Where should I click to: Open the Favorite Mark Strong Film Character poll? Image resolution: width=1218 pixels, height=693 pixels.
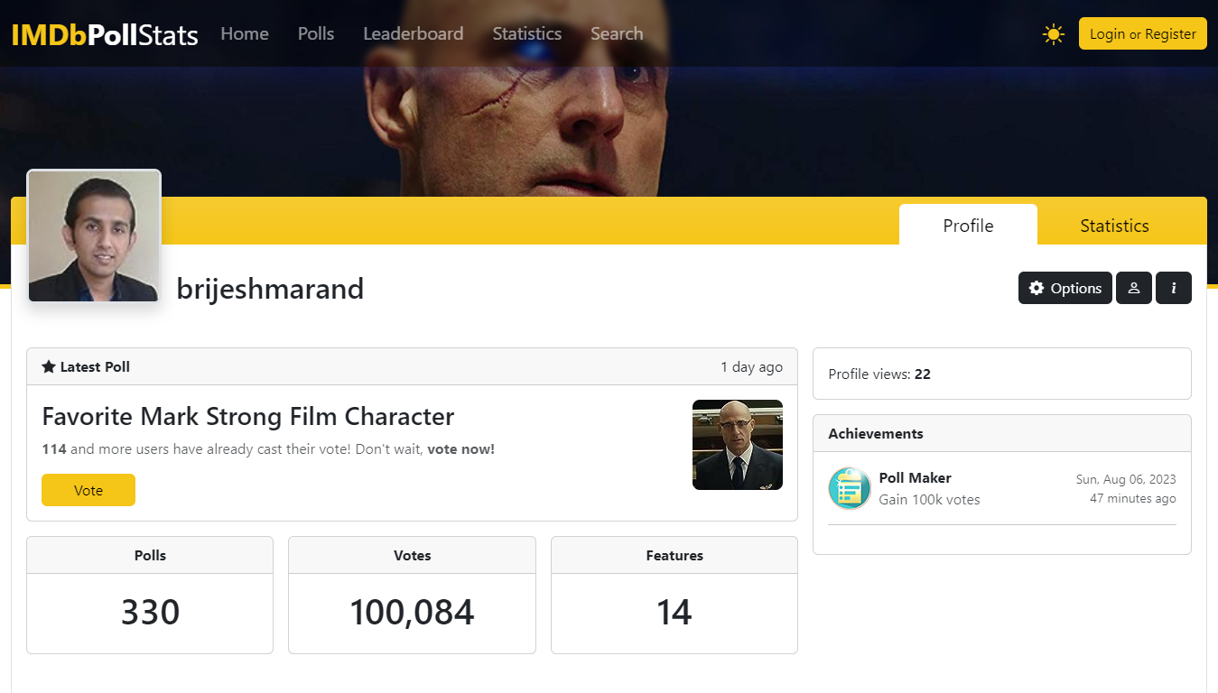(x=248, y=417)
